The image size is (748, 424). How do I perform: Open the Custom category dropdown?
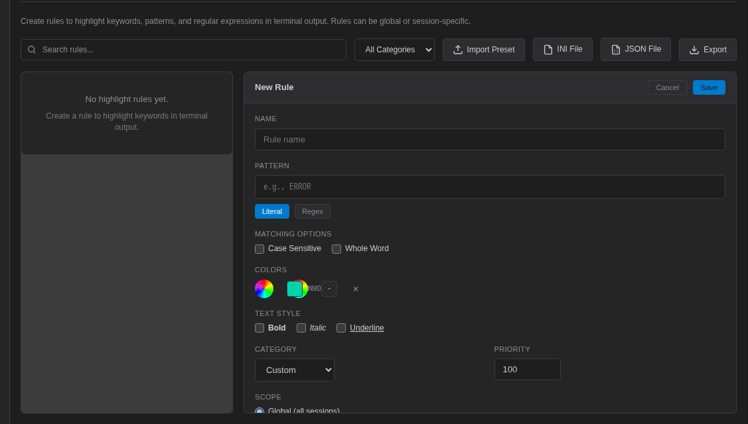[x=294, y=370]
